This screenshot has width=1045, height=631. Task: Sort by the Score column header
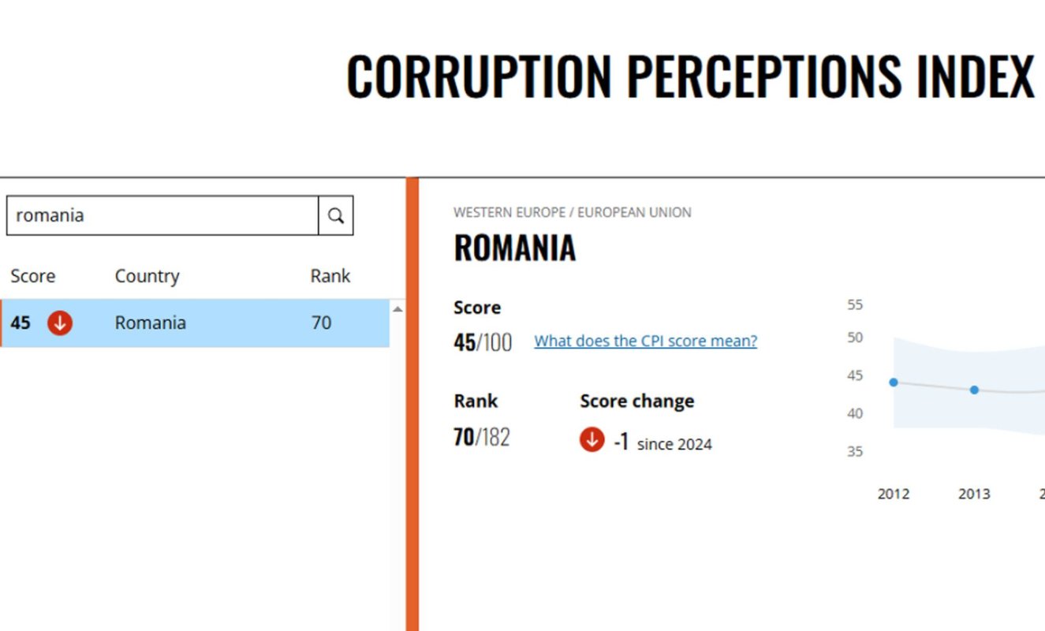33,276
